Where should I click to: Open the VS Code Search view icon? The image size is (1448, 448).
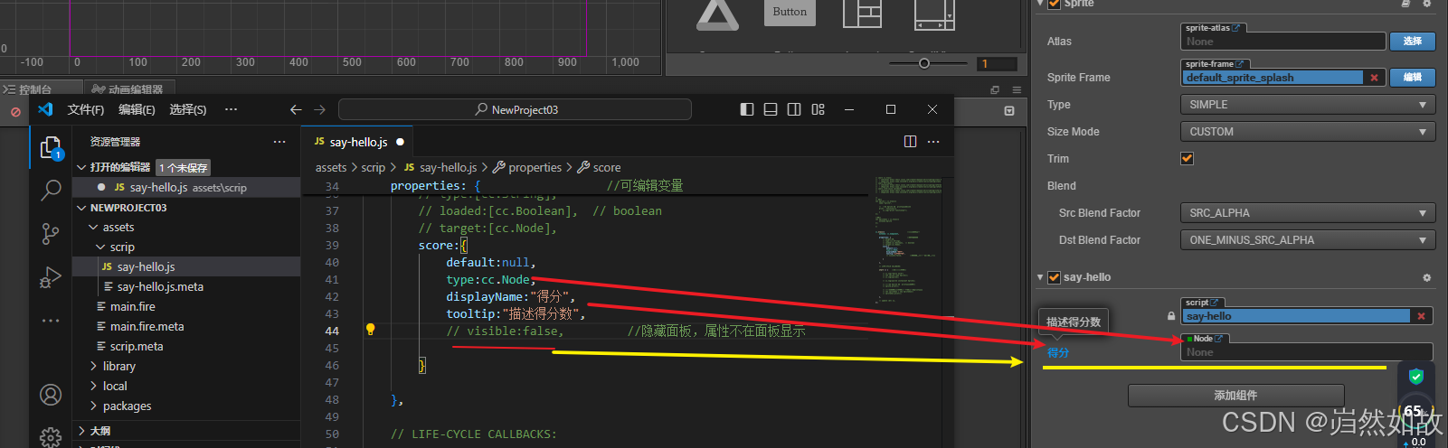51,190
